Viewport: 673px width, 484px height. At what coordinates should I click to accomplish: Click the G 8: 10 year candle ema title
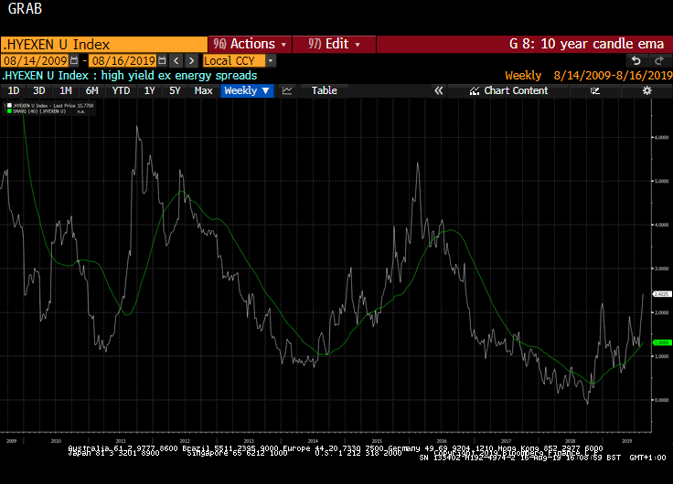coord(586,44)
